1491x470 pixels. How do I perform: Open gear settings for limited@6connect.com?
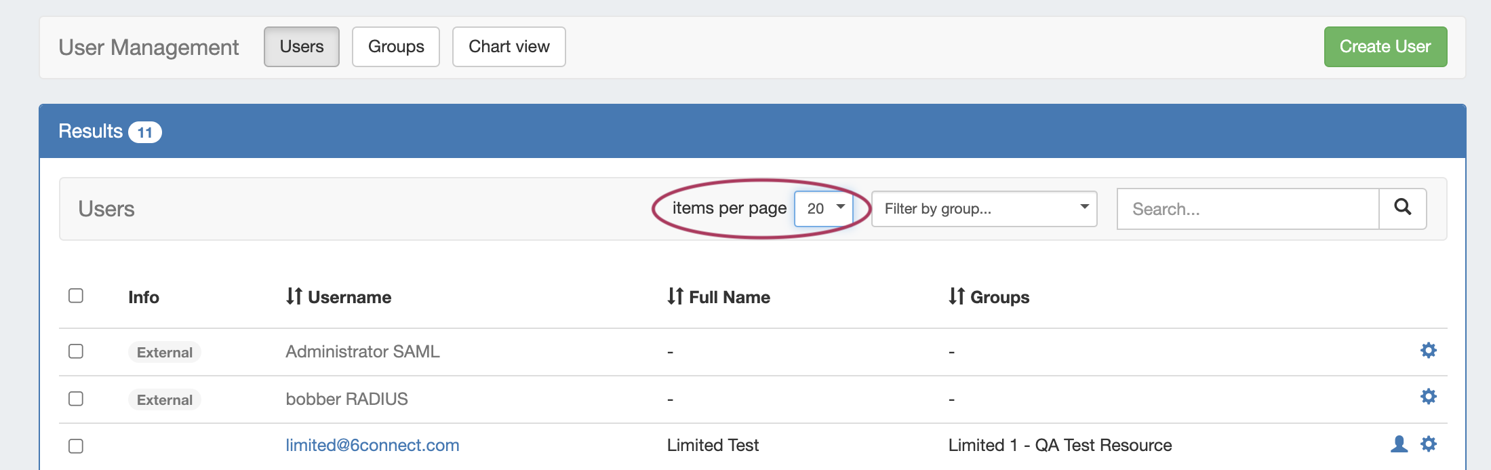pyautogui.click(x=1428, y=444)
